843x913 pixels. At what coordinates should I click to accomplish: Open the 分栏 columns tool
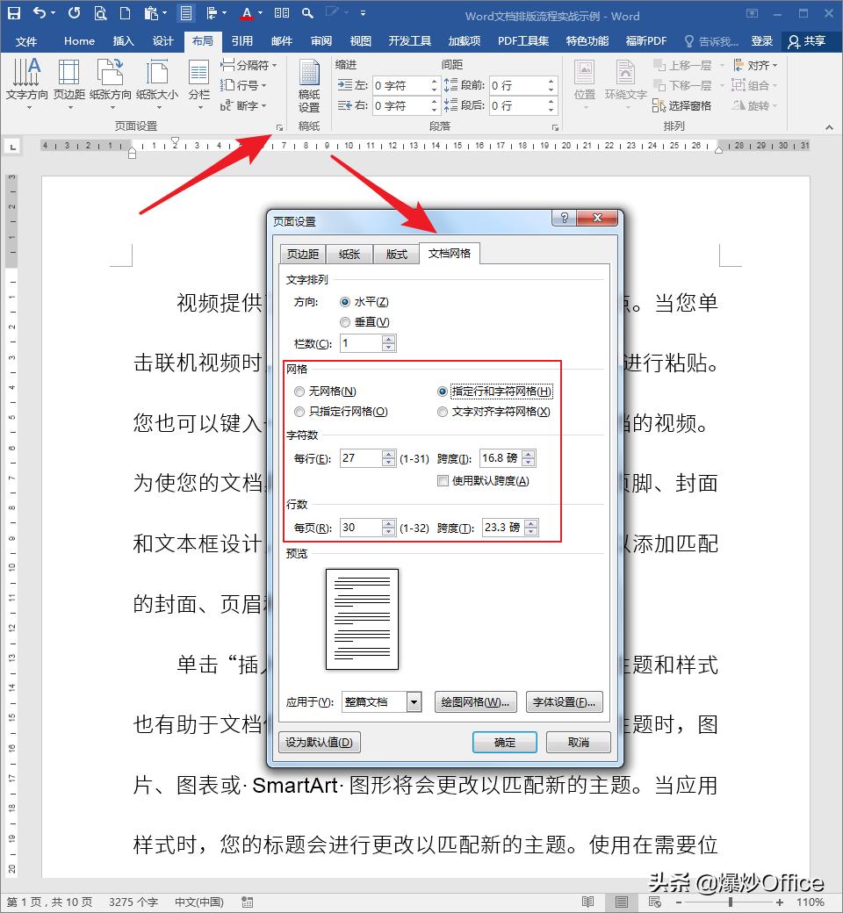coord(198,83)
